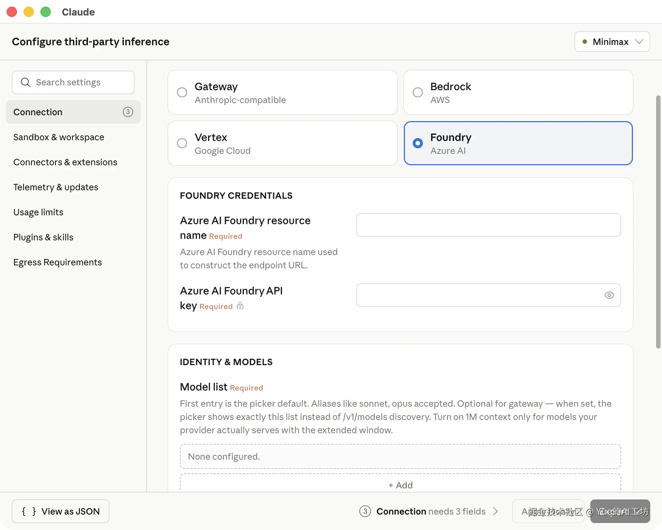Click the Azure AI Foundry API key field

pyautogui.click(x=489, y=295)
